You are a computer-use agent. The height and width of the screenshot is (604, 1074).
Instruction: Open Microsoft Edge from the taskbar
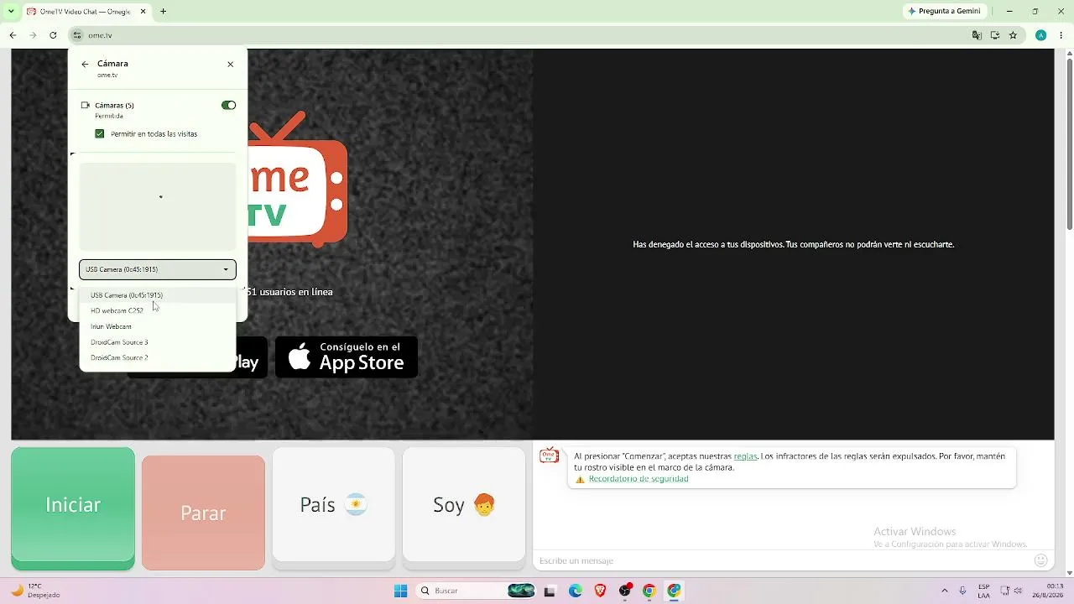coord(576,591)
